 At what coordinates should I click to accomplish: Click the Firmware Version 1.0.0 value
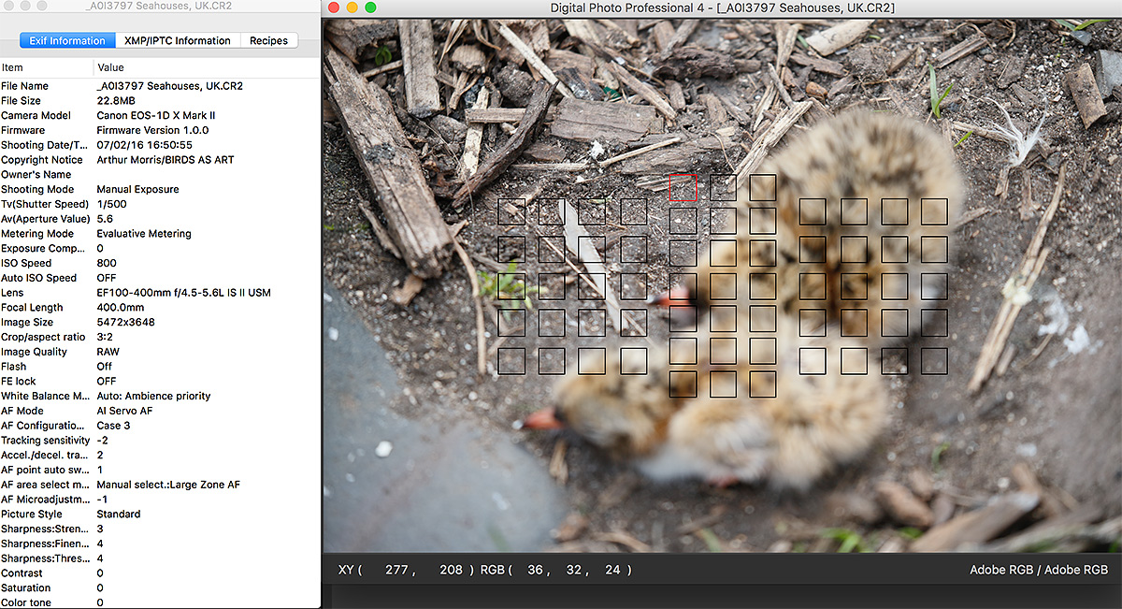coord(153,130)
